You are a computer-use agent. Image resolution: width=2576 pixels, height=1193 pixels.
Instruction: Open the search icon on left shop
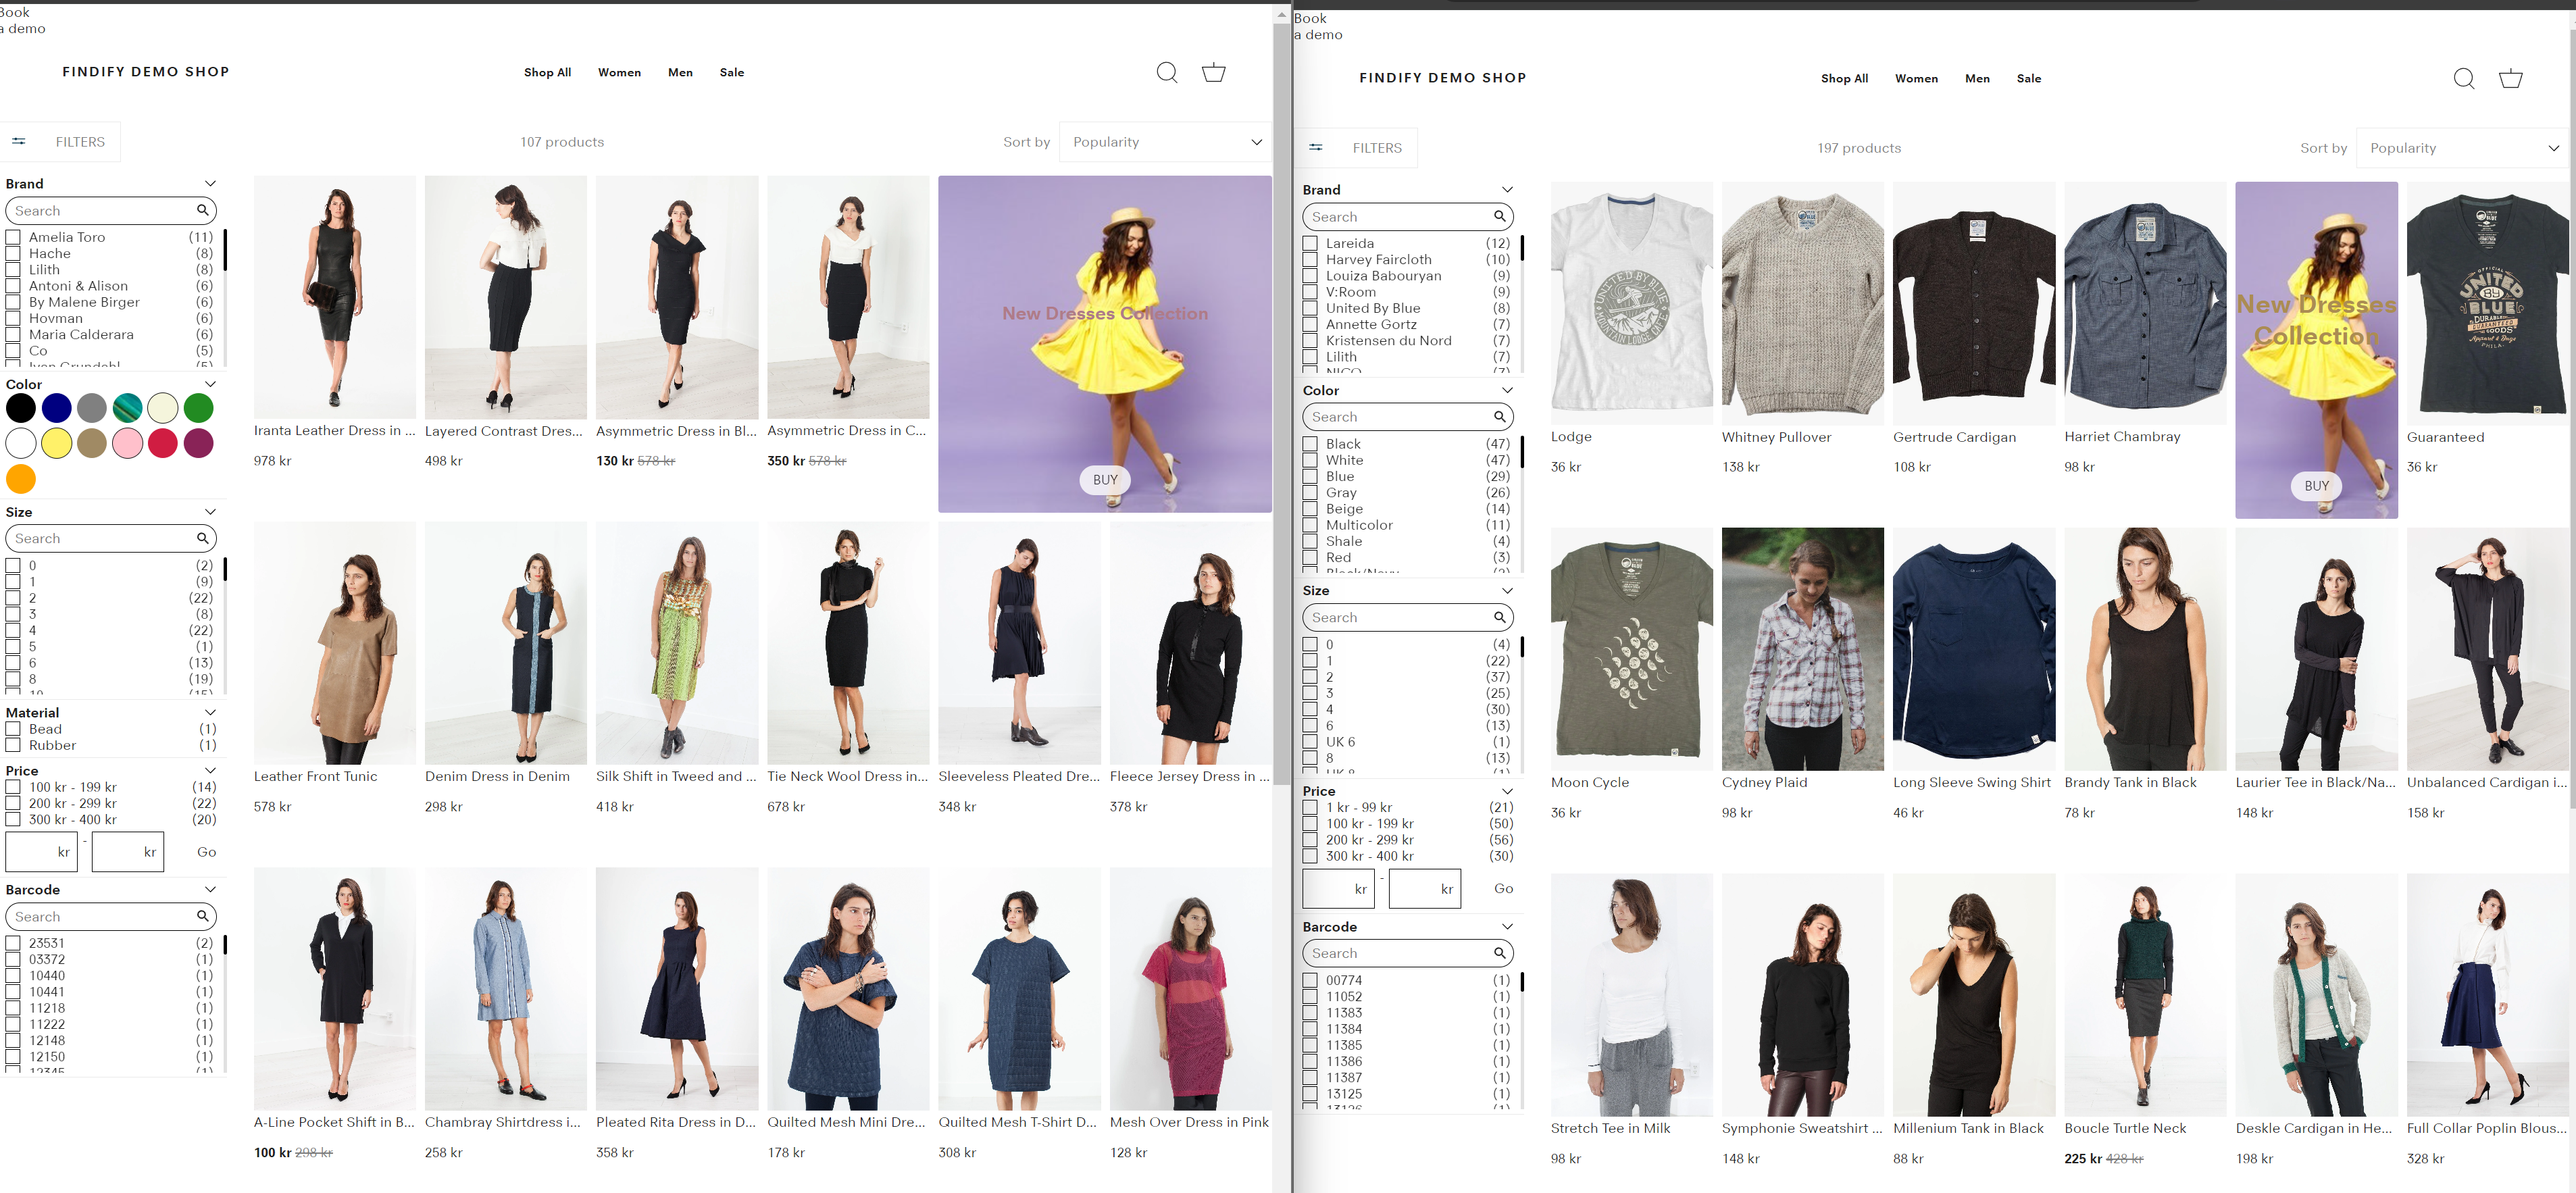1166,72
